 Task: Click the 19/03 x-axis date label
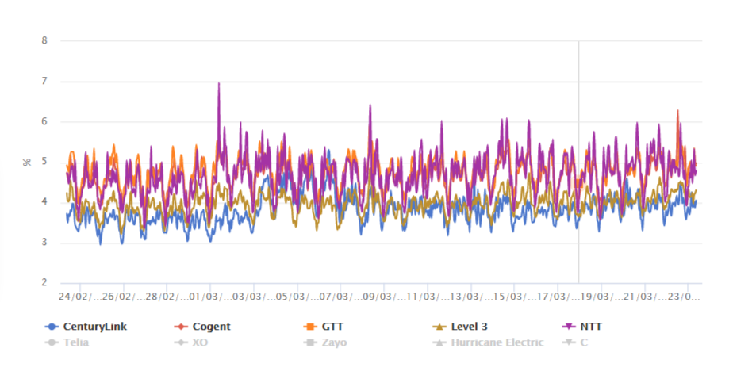coord(601,297)
